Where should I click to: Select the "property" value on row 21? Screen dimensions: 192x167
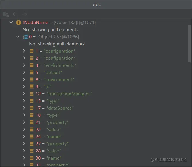(57, 122)
